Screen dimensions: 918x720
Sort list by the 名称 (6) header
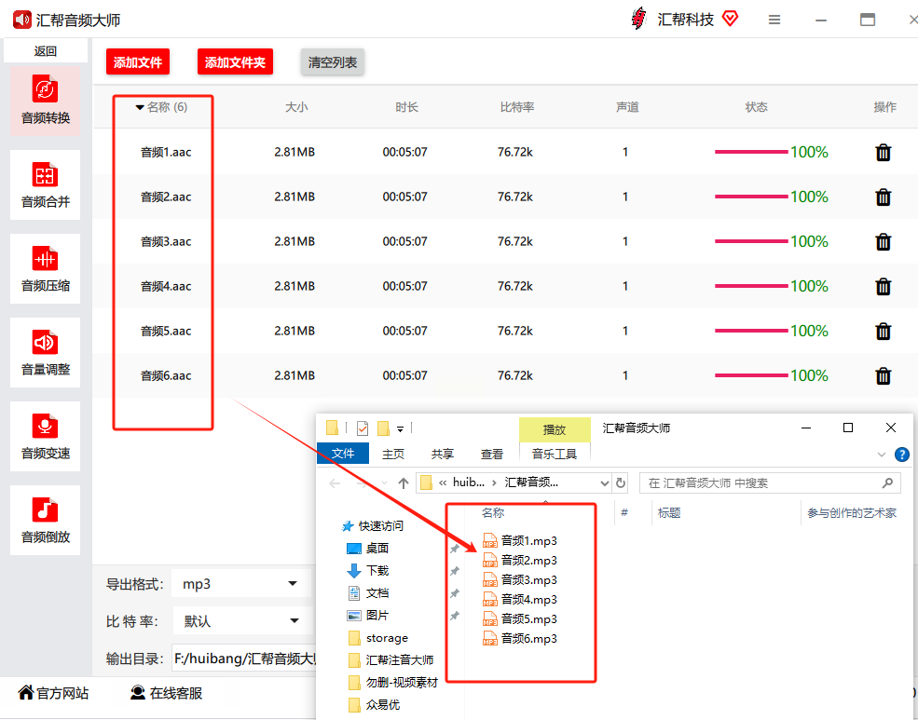tap(161, 107)
